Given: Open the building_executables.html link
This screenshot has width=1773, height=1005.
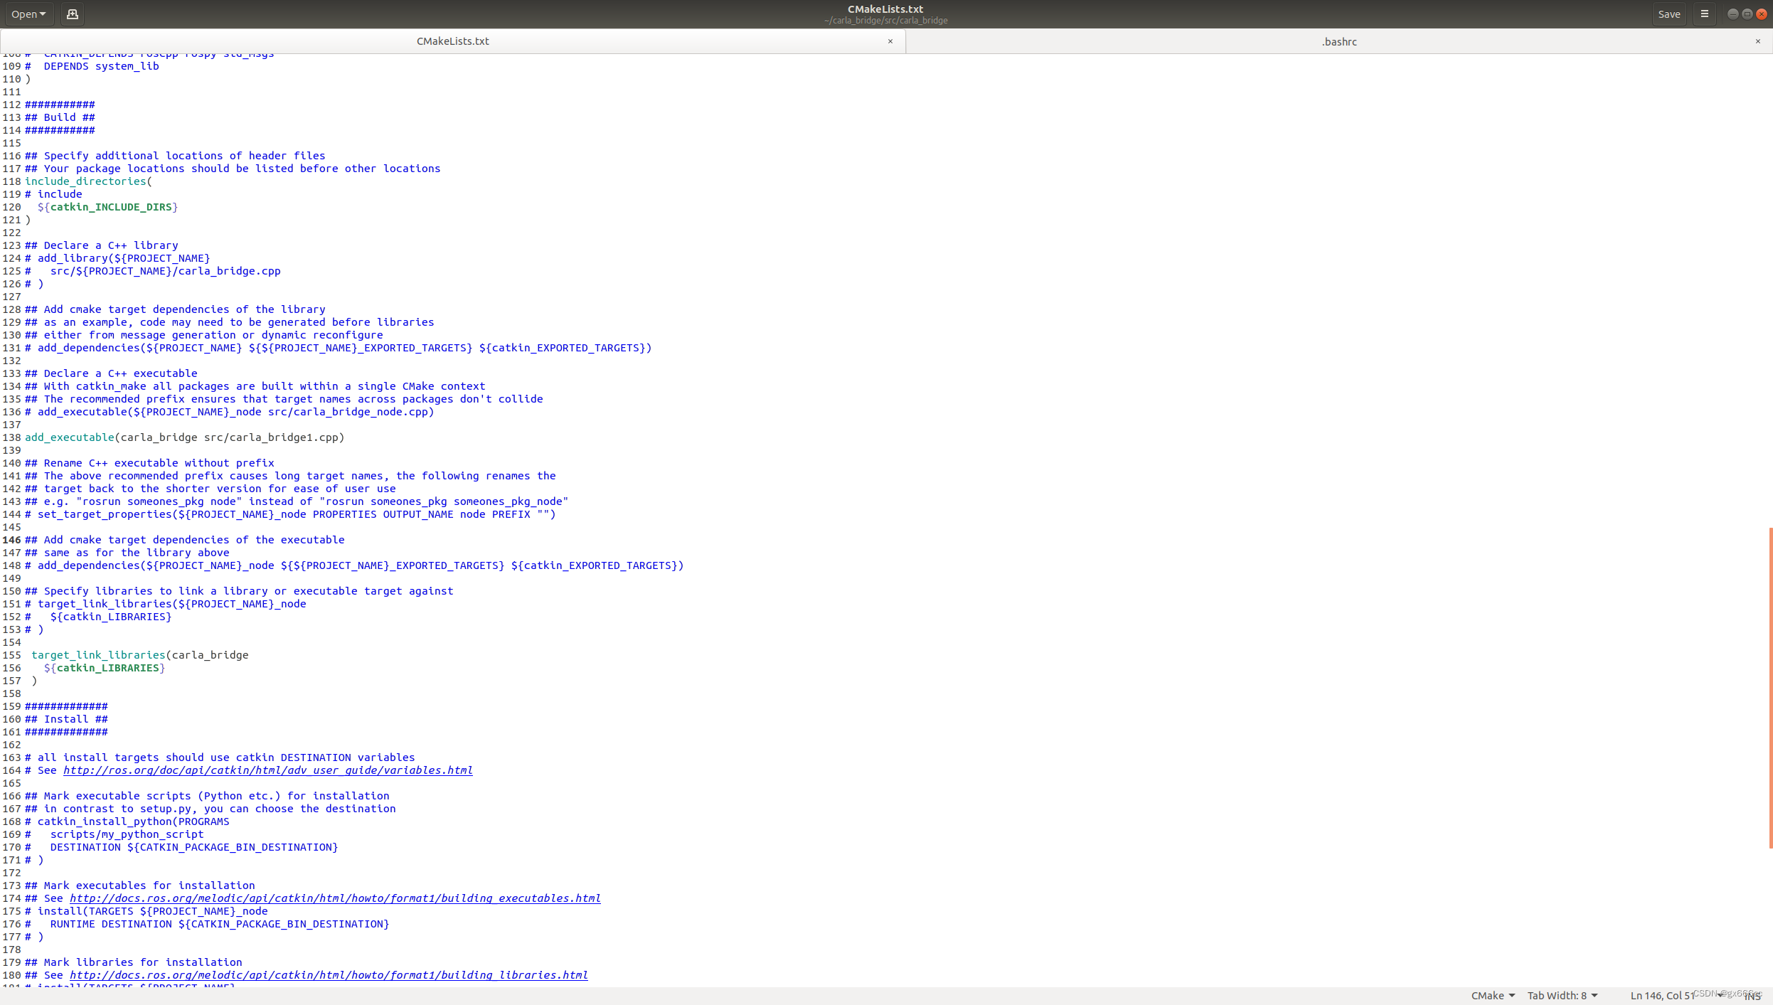Looking at the screenshot, I should 334,898.
